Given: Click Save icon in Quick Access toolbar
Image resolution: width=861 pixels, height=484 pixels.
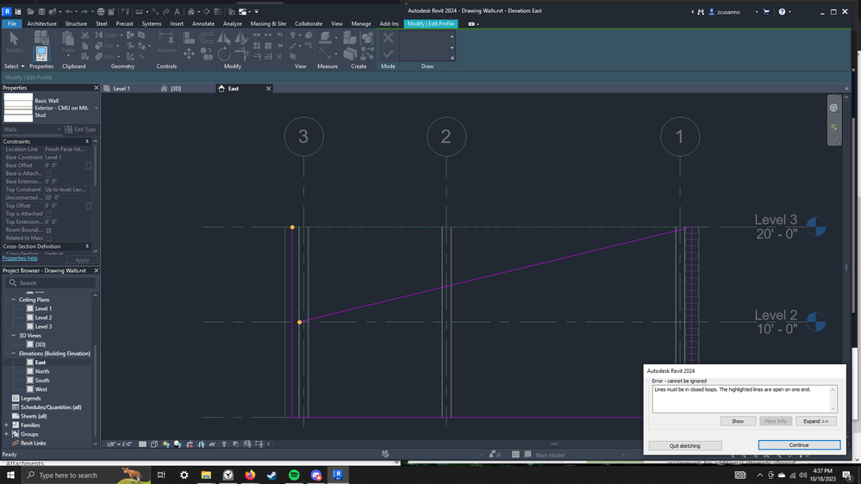Looking at the screenshot, I should 41,11.
